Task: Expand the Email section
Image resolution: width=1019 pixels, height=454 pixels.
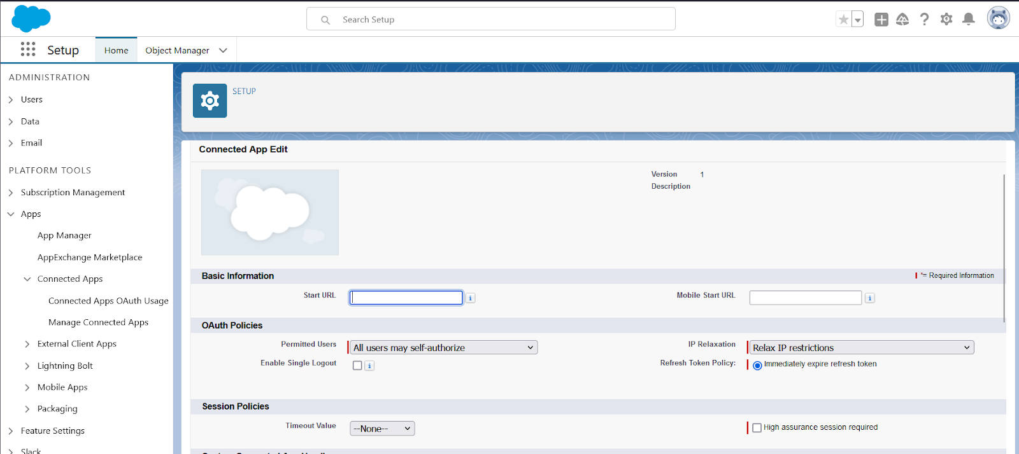Action: 11,143
